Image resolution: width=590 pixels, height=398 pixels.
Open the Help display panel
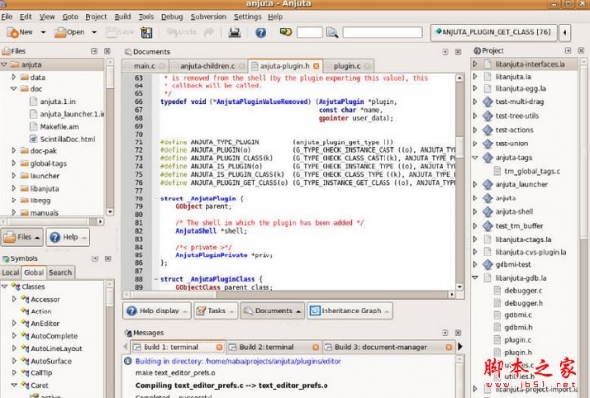pyautogui.click(x=157, y=311)
